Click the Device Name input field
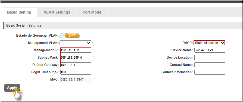This screenshot has width=243, height=102. click(x=210, y=50)
